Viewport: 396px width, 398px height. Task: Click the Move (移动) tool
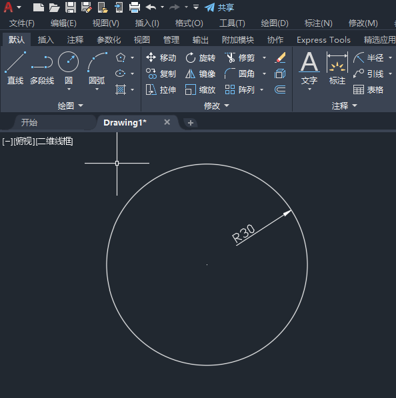point(161,57)
